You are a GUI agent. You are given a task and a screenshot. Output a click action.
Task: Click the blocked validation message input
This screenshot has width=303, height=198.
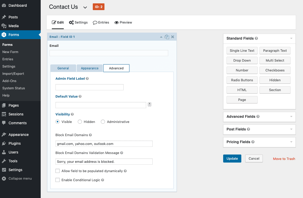click(x=104, y=162)
